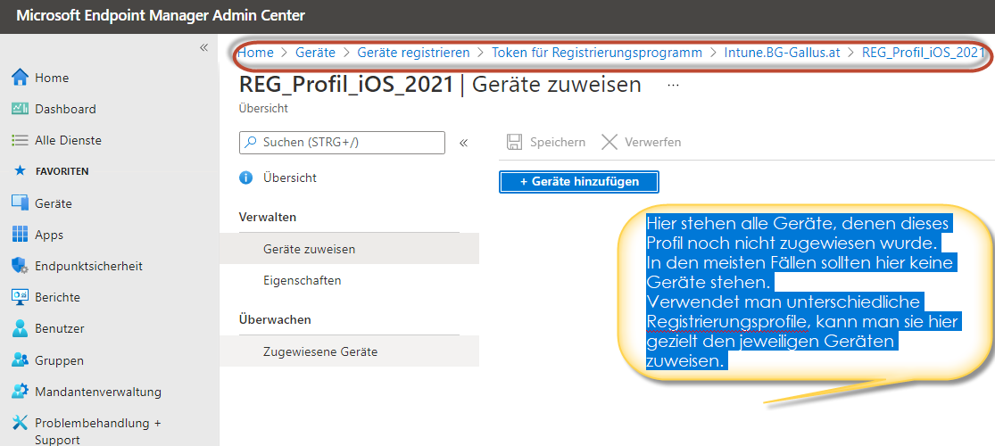The height and width of the screenshot is (446, 995).
Task: Click the Mandantenverwaltung gear icon
Action: [x=21, y=392]
